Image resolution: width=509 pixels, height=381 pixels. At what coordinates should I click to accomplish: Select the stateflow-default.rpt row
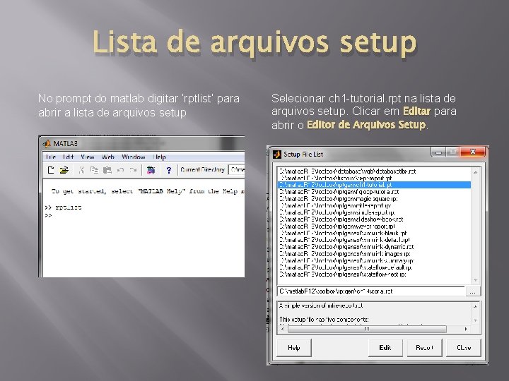coord(374,267)
